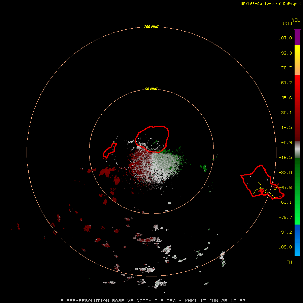Click the 107.8 velocity scale value
Viewport: 303px width, 303px height.
[285, 38]
